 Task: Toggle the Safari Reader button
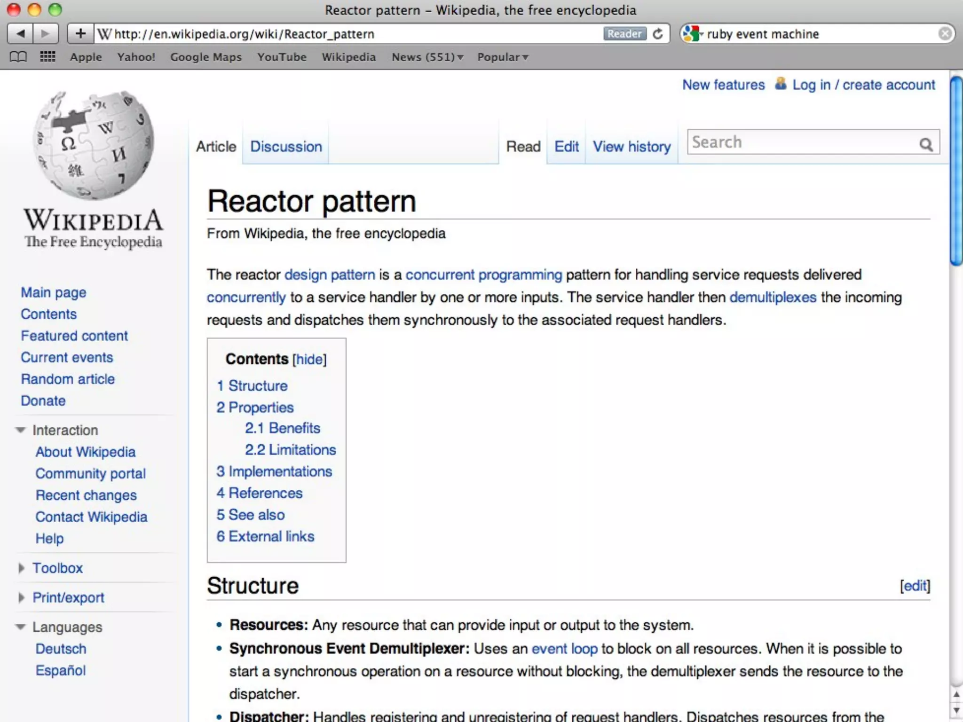point(624,34)
